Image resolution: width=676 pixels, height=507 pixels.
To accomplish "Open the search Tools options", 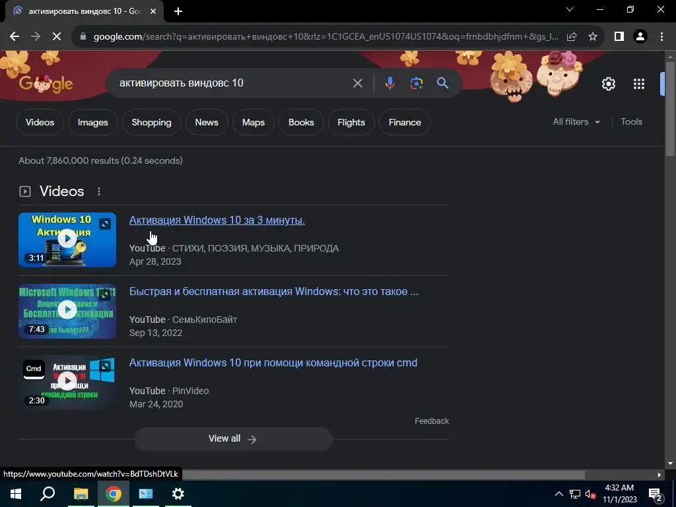I will 631,122.
